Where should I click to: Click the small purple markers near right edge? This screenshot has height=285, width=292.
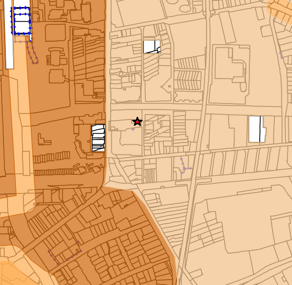pyautogui.click(x=281, y=54)
